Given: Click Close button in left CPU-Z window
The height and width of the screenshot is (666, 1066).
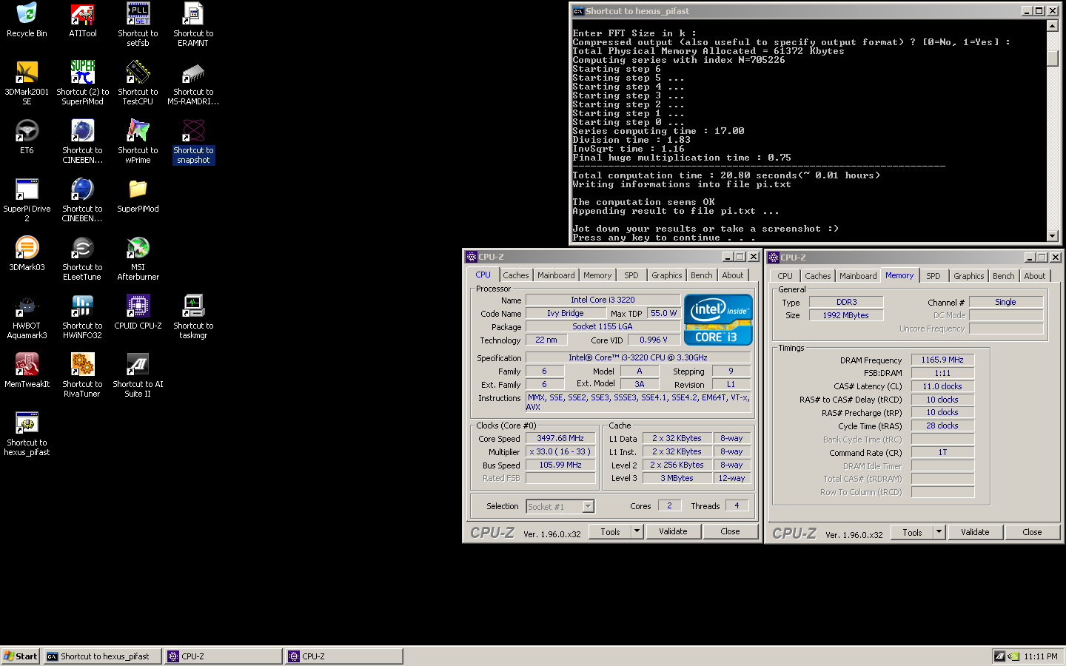Looking at the screenshot, I should 730,531.
